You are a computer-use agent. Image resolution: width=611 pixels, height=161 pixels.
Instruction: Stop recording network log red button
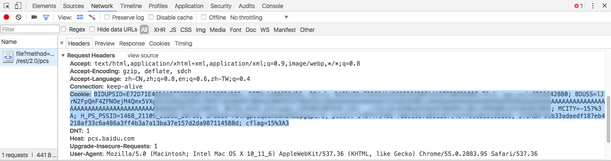6,17
